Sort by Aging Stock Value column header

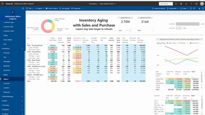tap(53, 39)
